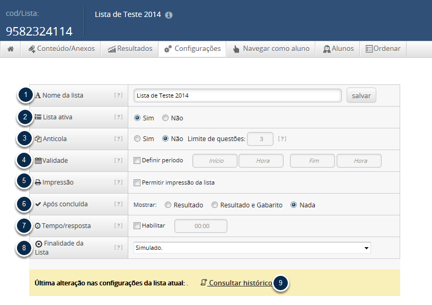Click the Hora field after Fim
Image resolution: width=432 pixels, height=305 pixels.
pyautogui.click(x=359, y=161)
